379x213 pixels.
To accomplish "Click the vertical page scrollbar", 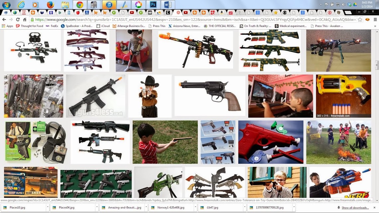I will (x=377, y=100).
